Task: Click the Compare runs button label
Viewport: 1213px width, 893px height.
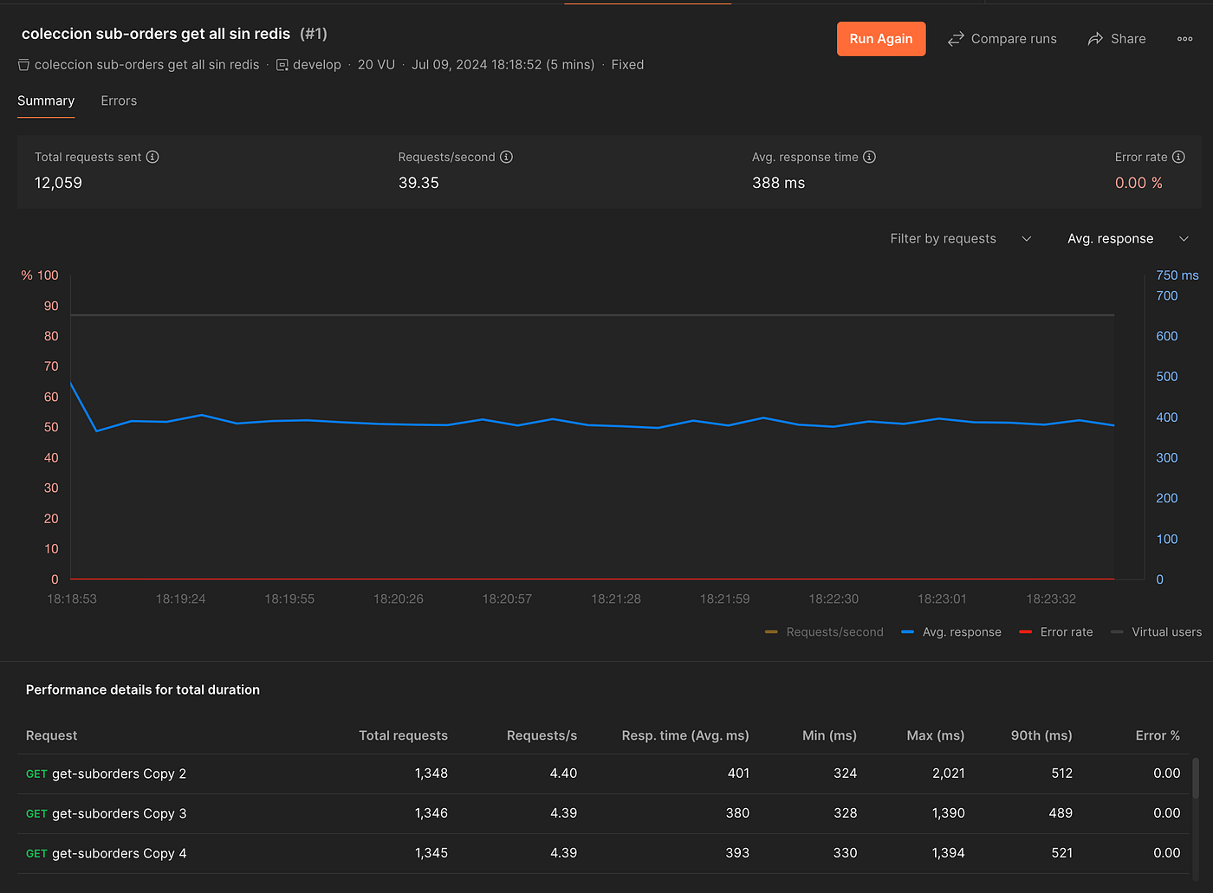Action: pyautogui.click(x=1014, y=39)
